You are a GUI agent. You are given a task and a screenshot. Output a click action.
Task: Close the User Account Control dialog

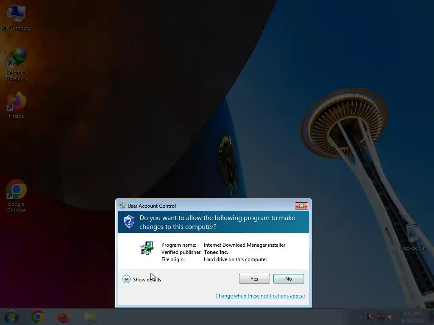[x=301, y=206]
